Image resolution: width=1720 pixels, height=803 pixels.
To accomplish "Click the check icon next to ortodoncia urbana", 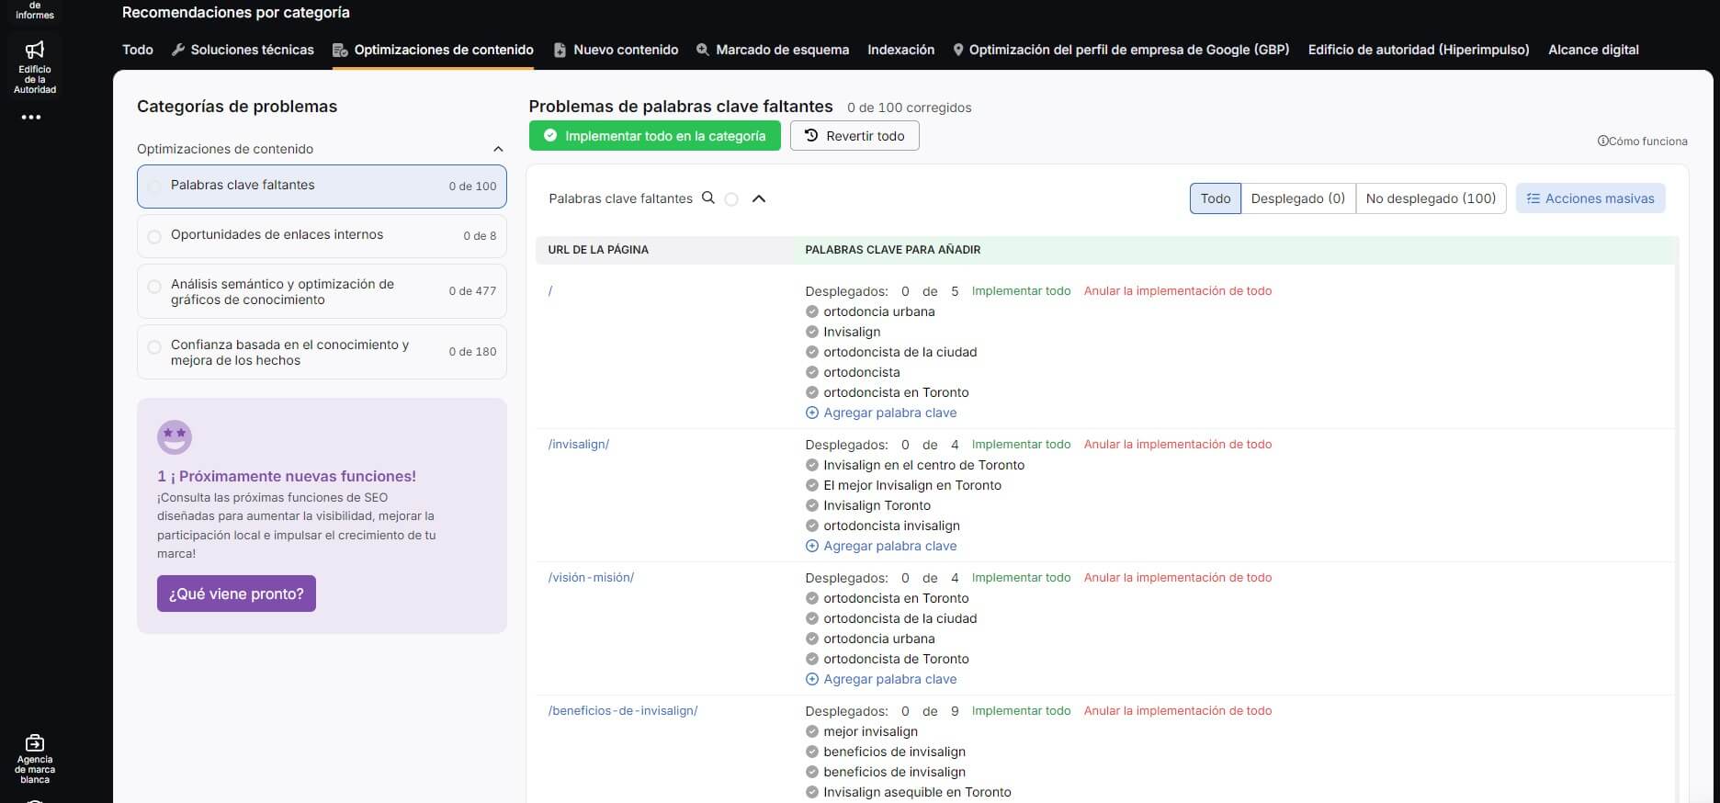I will 811,311.
